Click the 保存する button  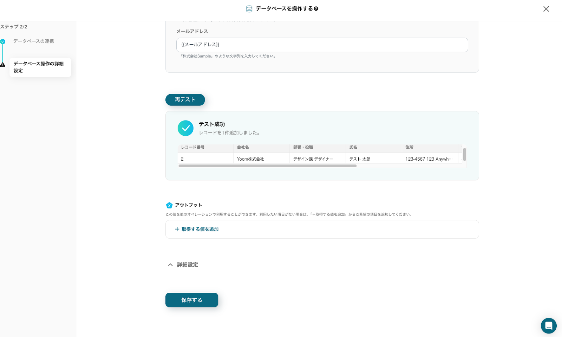[191, 300]
